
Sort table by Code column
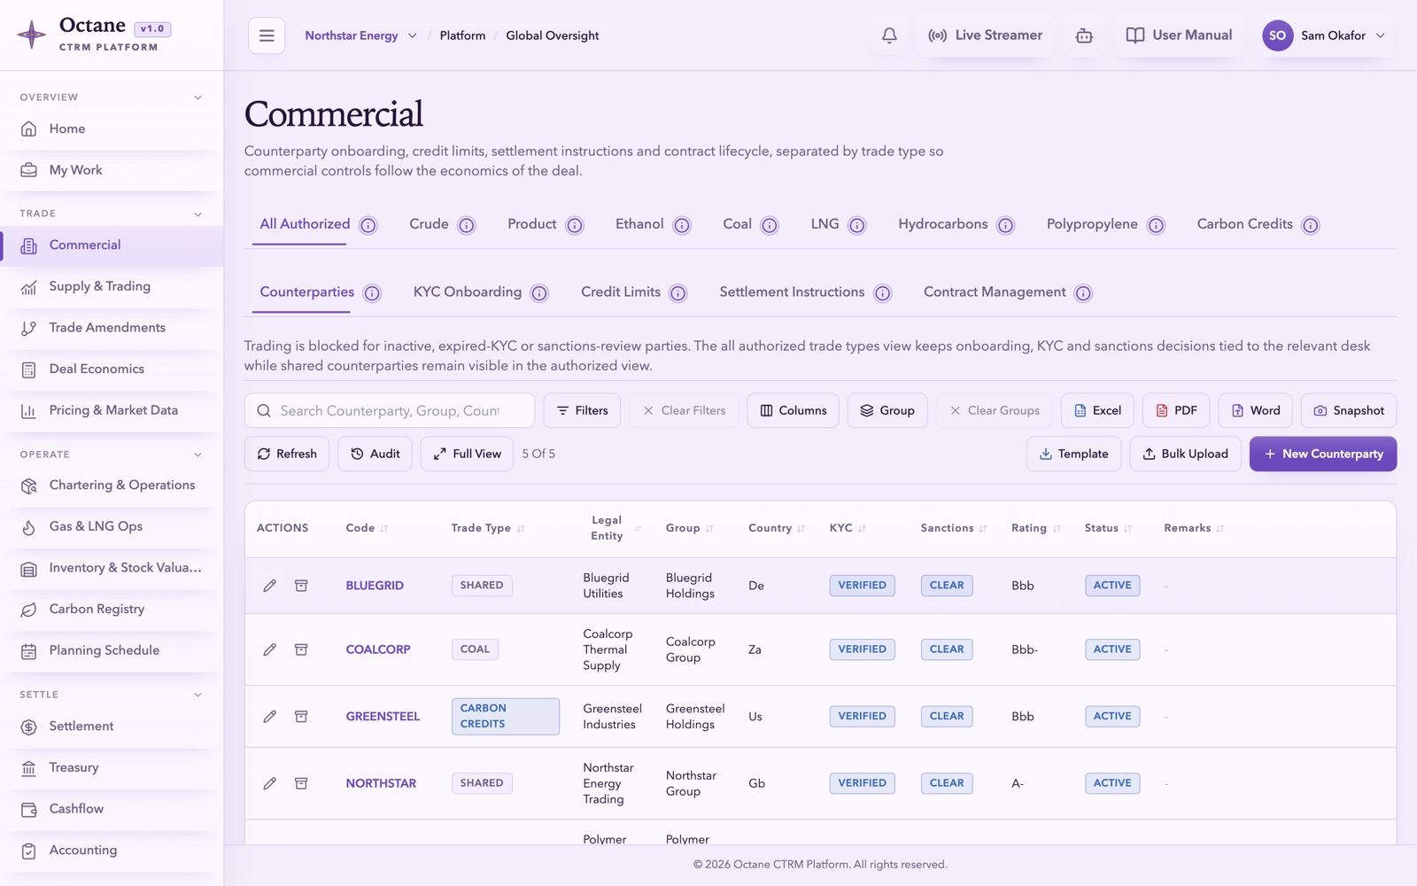(x=367, y=528)
